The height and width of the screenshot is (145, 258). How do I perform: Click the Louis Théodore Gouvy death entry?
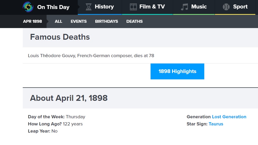91,56
